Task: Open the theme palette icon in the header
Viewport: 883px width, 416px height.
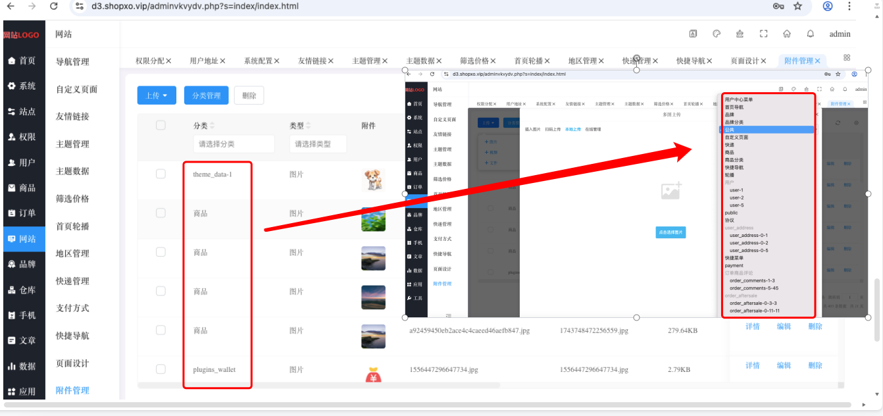Action: 717,34
